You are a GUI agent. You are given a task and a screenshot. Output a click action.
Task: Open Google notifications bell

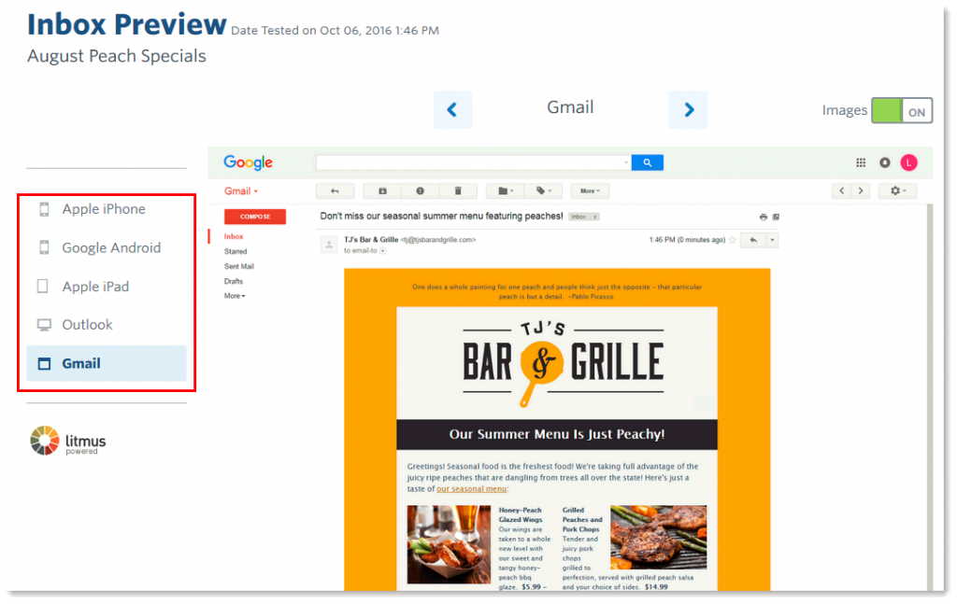pos(884,162)
